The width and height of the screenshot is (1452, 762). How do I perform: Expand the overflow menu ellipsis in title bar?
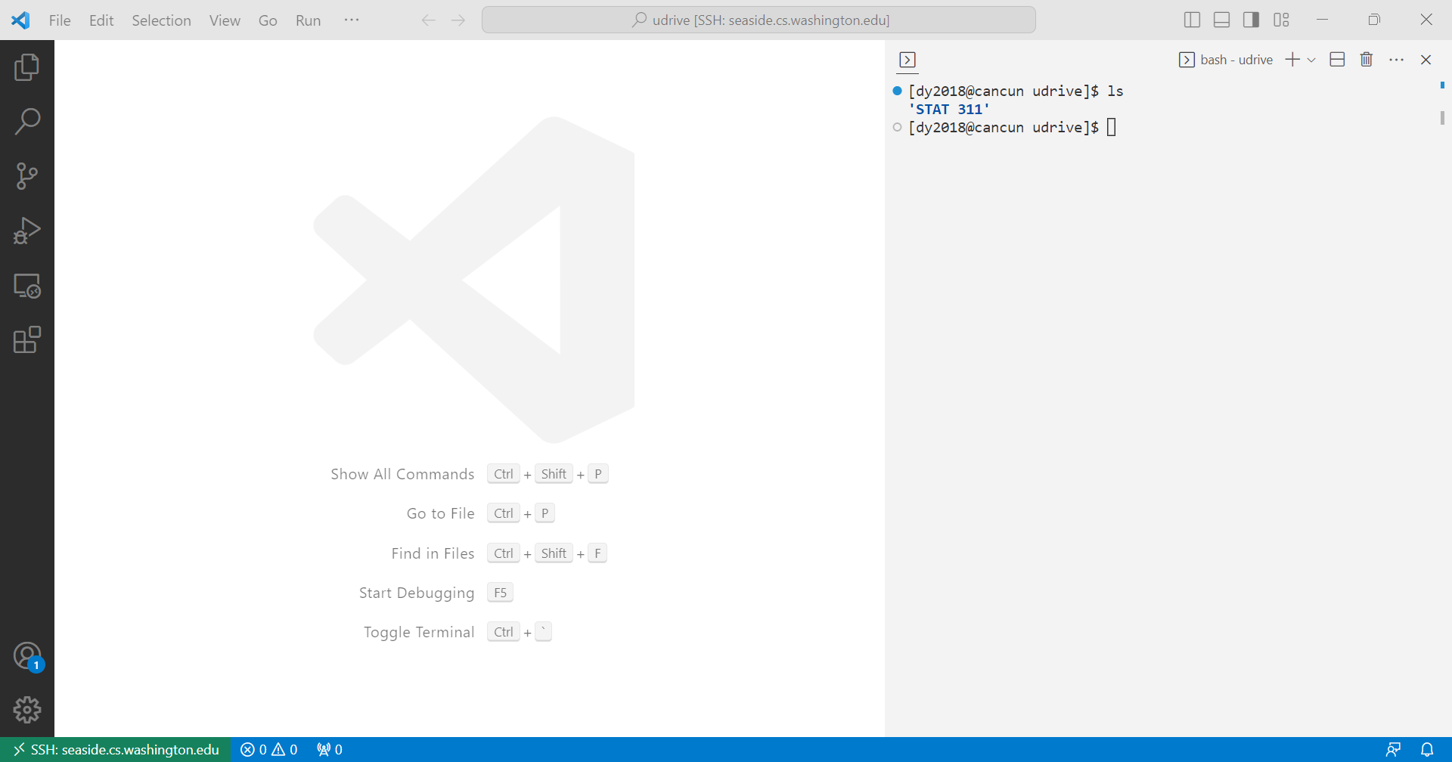[352, 20]
